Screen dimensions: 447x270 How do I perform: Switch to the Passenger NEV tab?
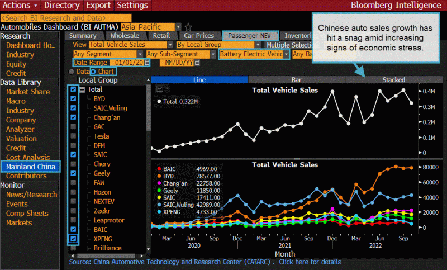pyautogui.click(x=249, y=36)
